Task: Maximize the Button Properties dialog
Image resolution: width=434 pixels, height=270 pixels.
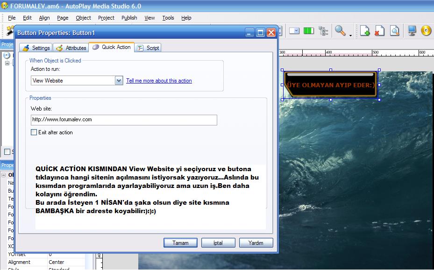Action: [x=260, y=33]
